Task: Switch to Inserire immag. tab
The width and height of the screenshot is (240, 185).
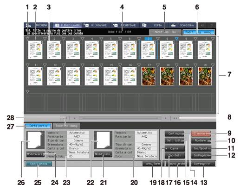Action: 66,126
